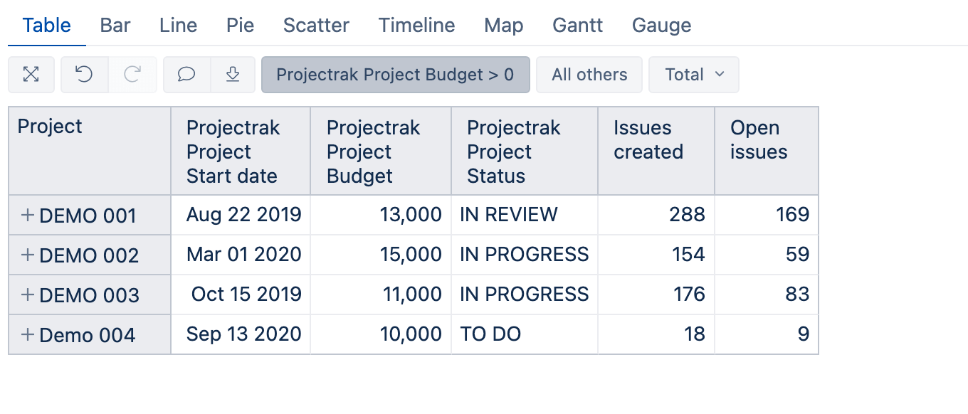The height and width of the screenshot is (414, 968).
Task: Click the Open issues column header
Action: tap(767, 151)
